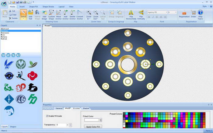Open the Shape Stroke ribbon tab
The width and height of the screenshot is (213, 133).
(48, 6)
